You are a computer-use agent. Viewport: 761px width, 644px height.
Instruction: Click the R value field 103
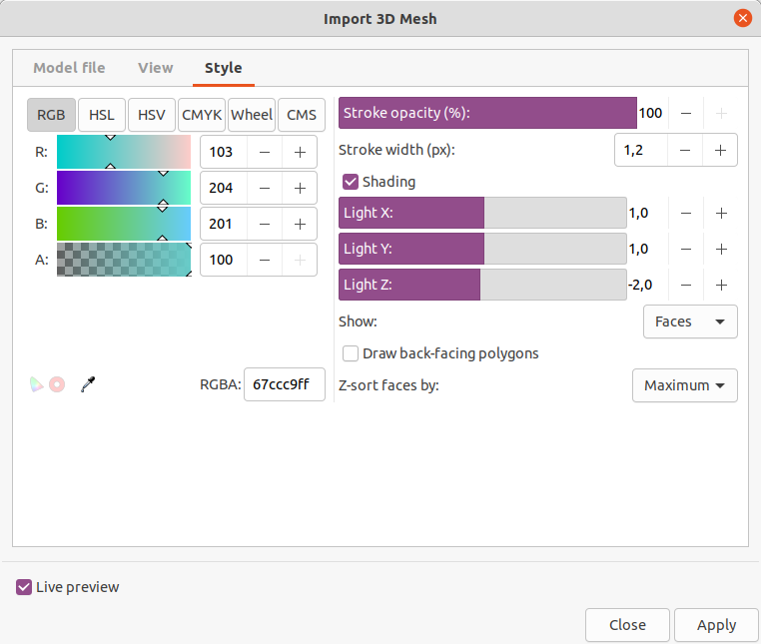point(224,152)
